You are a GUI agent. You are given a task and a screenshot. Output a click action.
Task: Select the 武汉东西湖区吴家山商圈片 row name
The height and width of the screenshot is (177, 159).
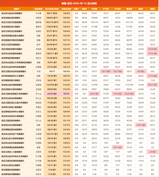point(13,36)
